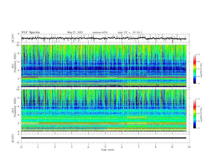Click the "6" tick on the time axis
Image resolution: width=213 pixels, height=165 pixels.
pos(122,147)
